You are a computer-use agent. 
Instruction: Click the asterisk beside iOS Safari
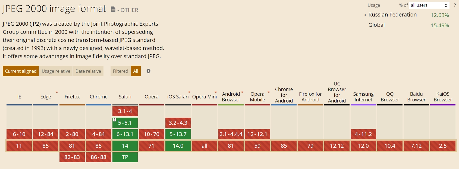[x=189, y=92]
